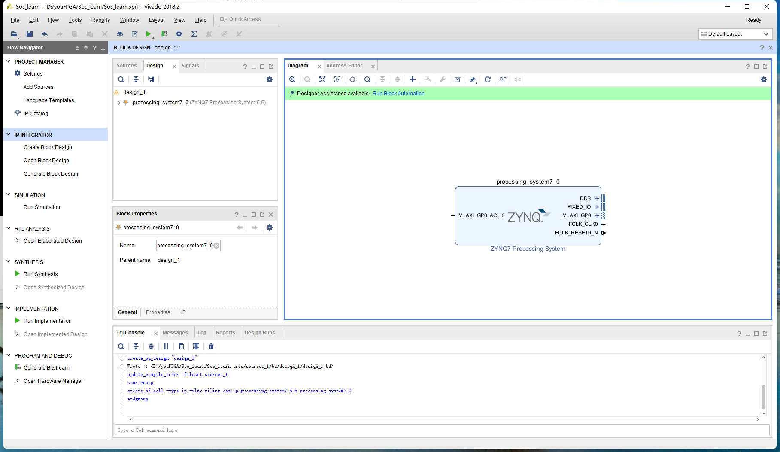Open the Flow menu

click(53, 20)
